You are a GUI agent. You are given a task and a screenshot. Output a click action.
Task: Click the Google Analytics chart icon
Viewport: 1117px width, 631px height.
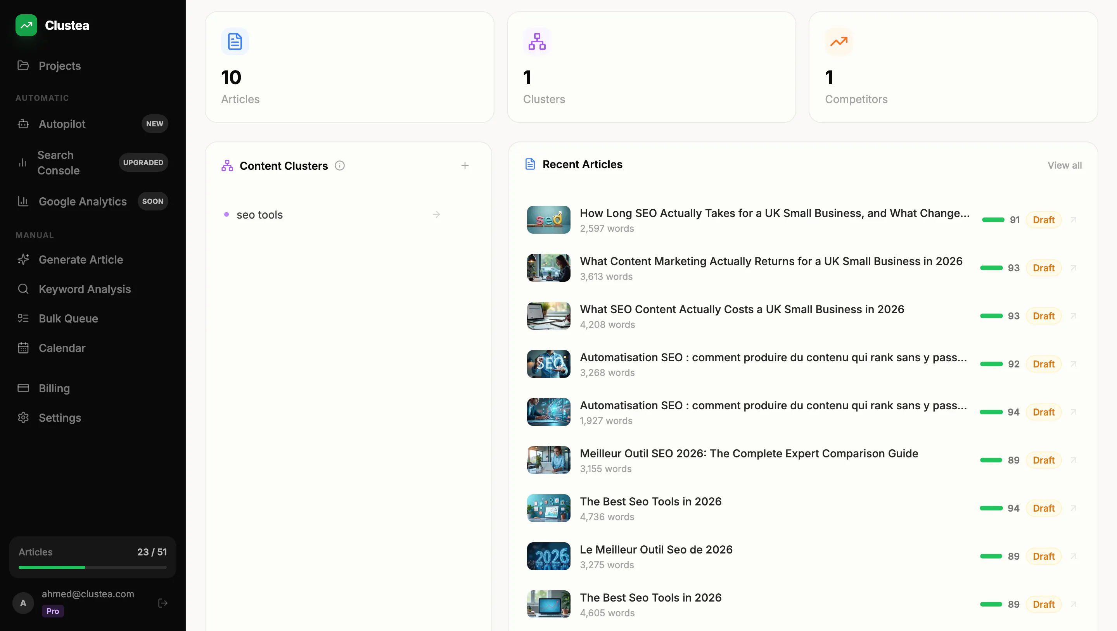click(23, 201)
